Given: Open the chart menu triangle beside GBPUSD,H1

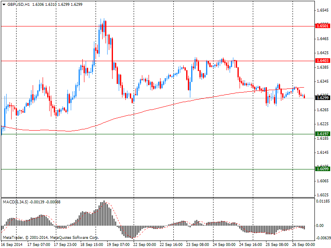Looking at the screenshot, I should pos(4,5).
